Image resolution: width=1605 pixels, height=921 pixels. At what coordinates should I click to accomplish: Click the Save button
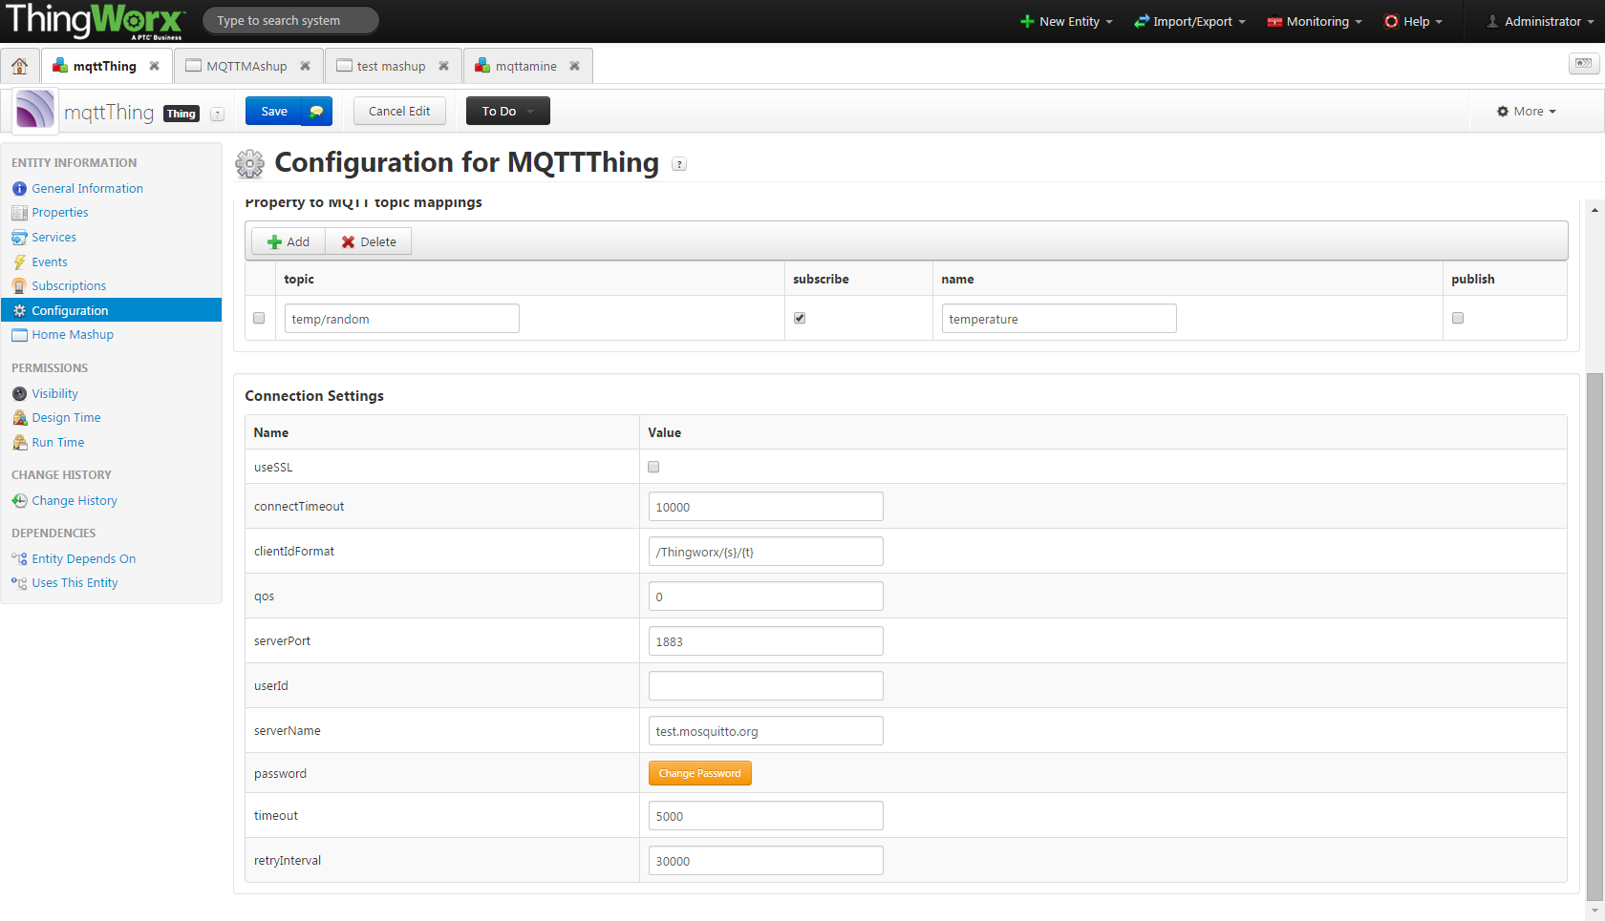274,112
